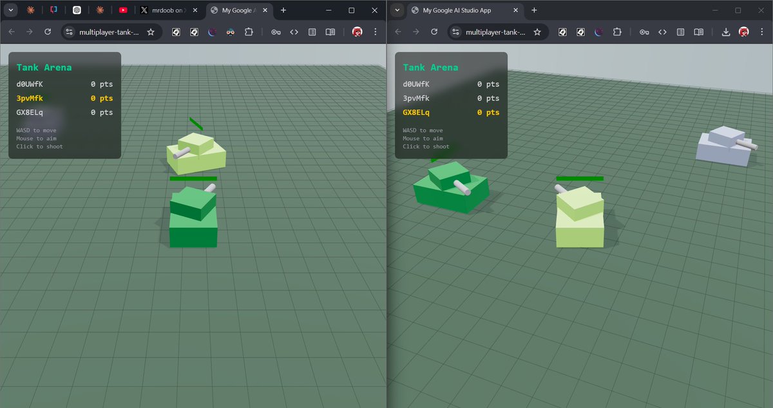Open profile avatar in left window
773x408 pixels.
pyautogui.click(x=357, y=32)
